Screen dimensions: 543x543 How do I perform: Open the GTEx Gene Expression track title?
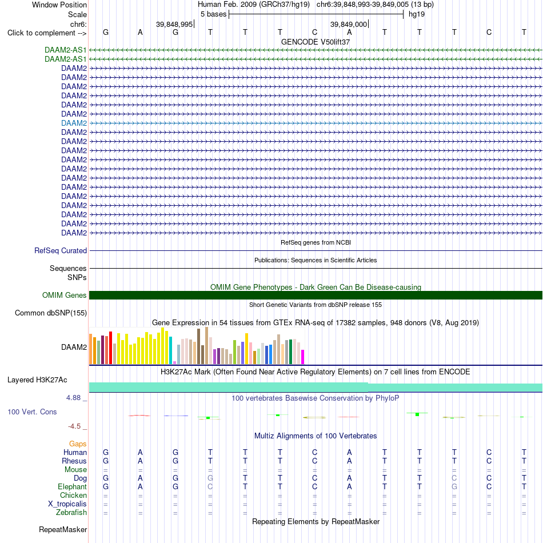pyautogui.click(x=316, y=323)
